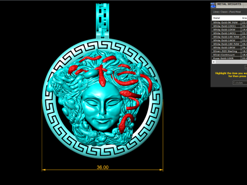Select the White Gold:14KX1 row

[230, 33]
